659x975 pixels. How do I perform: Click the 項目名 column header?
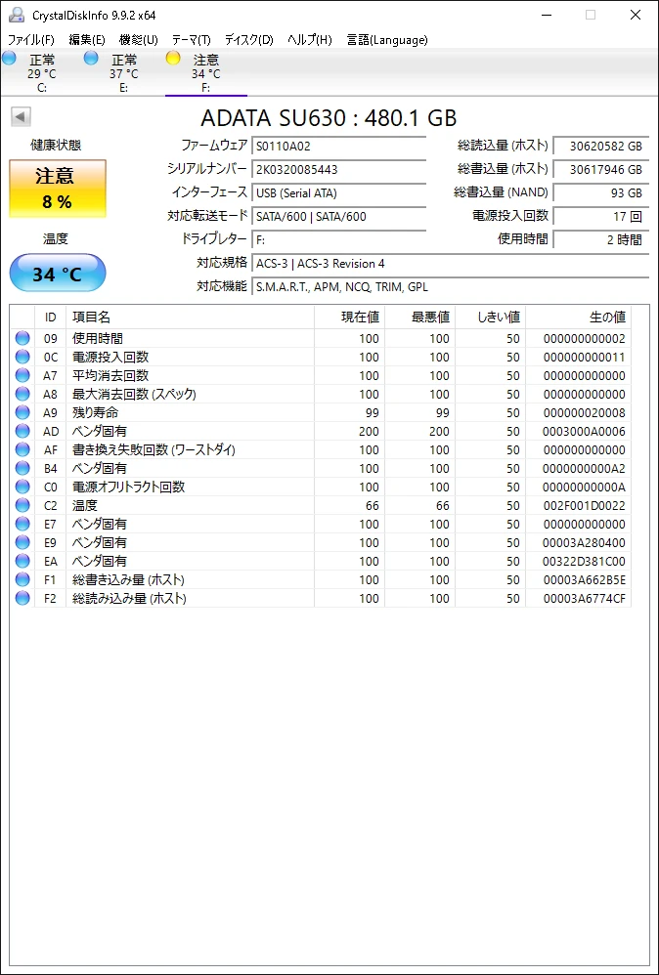(x=190, y=318)
